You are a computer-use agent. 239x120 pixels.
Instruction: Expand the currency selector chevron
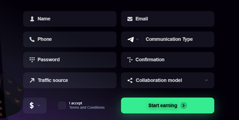(x=39, y=105)
